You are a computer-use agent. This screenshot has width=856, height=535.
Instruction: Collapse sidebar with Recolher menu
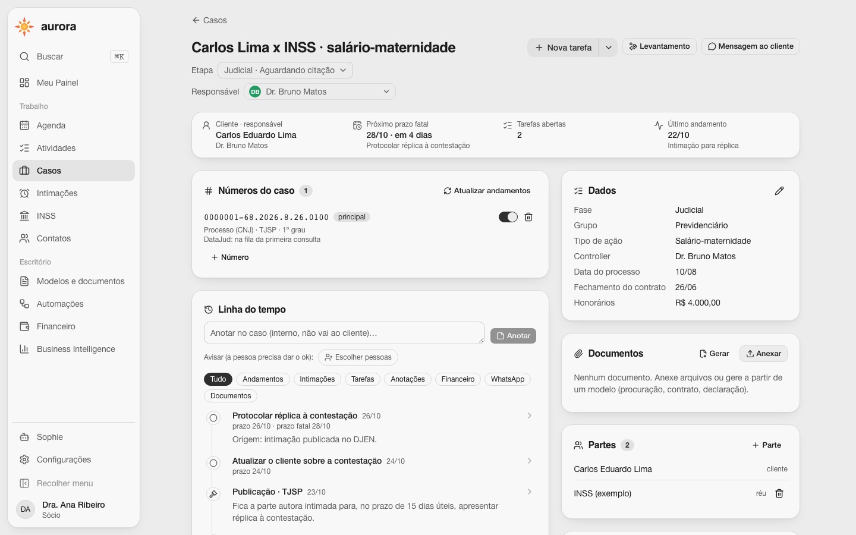click(x=74, y=483)
